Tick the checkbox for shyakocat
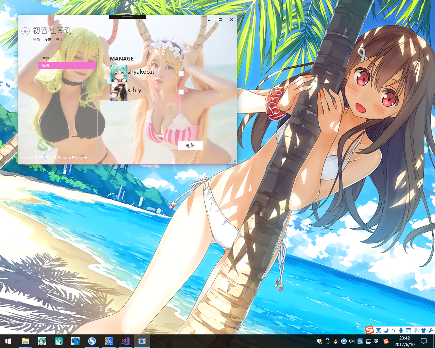435x348 pixels. click(181, 74)
